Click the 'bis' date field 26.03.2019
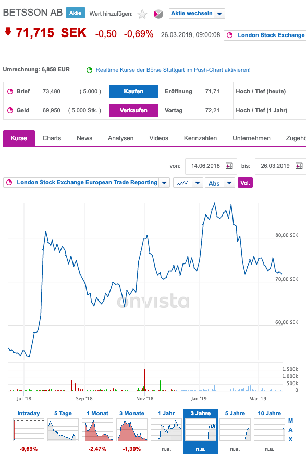Image resolution: width=306 pixels, height=456 pixels. click(280, 166)
